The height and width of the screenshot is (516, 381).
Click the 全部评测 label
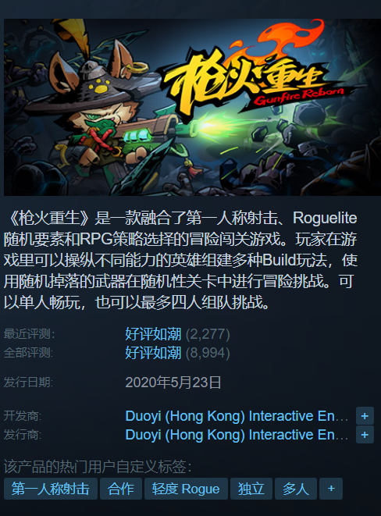tap(29, 353)
